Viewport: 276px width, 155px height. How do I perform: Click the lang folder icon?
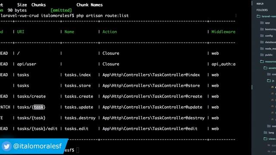[x=266, y=133]
